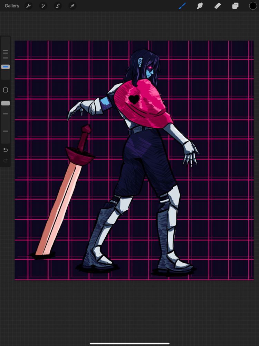Select the Brush tool

[x=182, y=6]
